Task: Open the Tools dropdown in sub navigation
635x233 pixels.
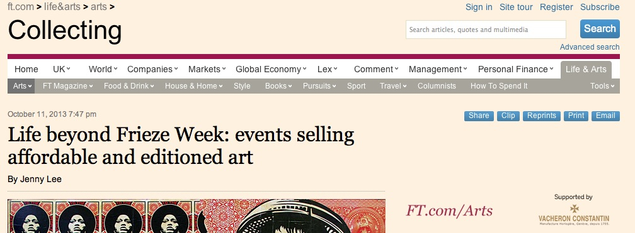Action: [602, 86]
